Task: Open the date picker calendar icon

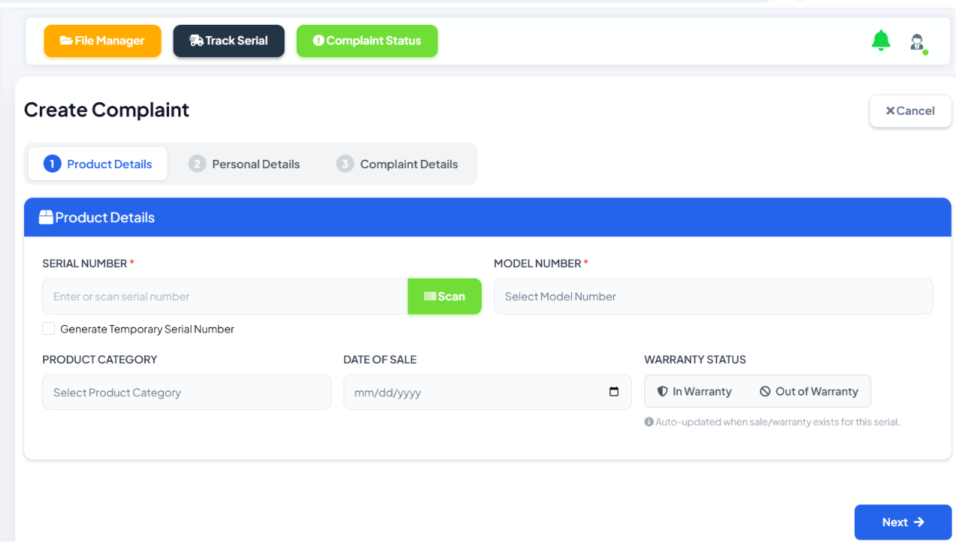Action: coord(614,392)
